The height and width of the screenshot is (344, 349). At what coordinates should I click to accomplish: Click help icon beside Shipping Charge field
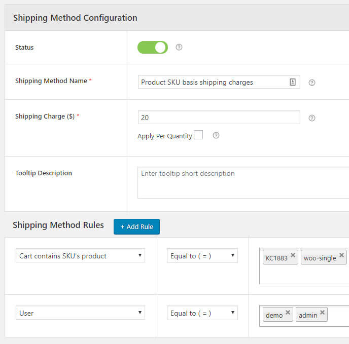312,118
